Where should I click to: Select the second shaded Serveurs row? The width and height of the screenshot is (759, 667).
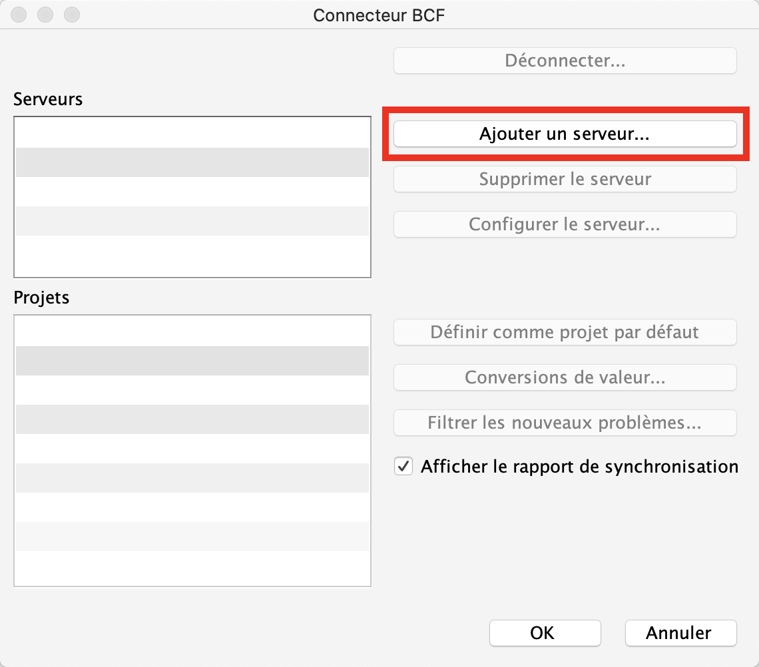[192, 221]
